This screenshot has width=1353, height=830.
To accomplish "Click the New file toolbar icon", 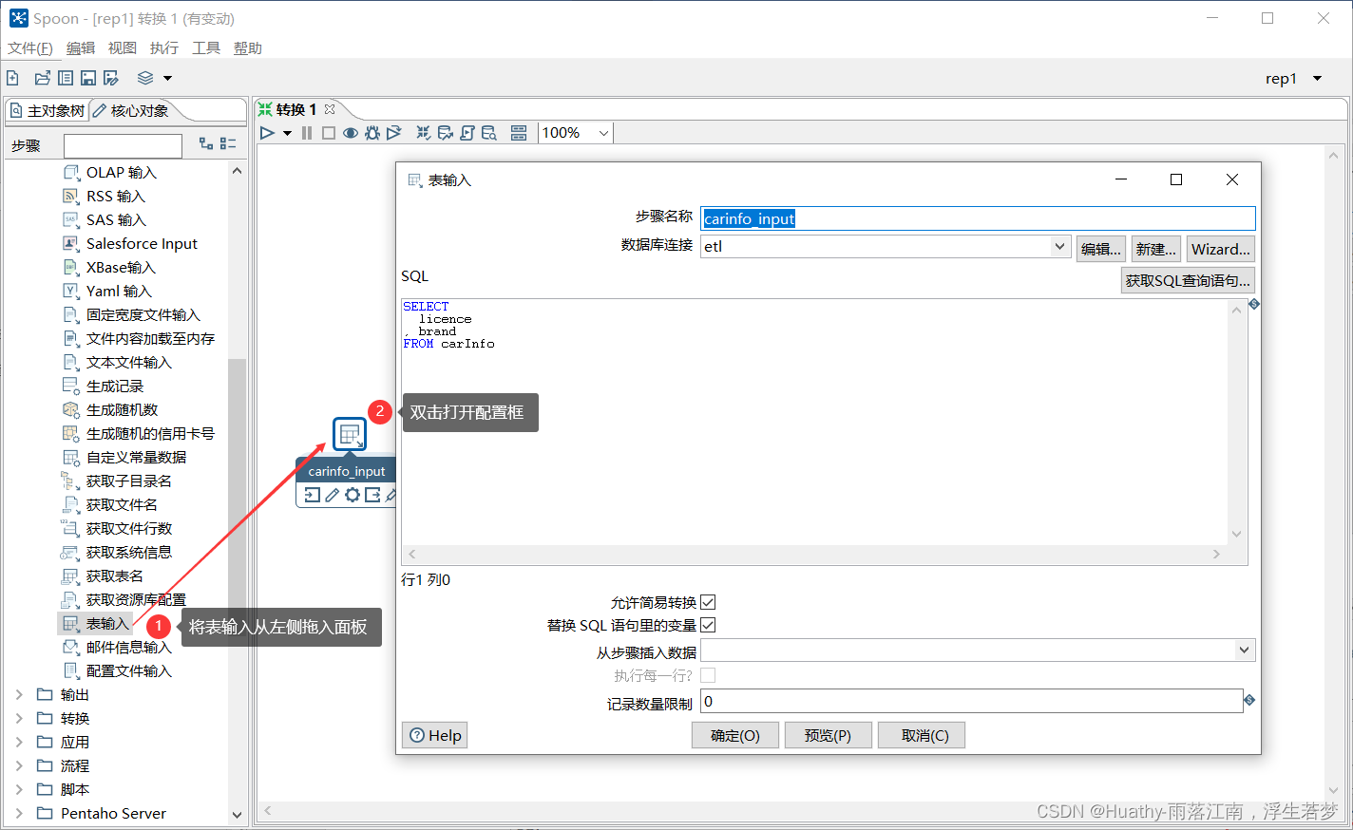I will (13, 78).
